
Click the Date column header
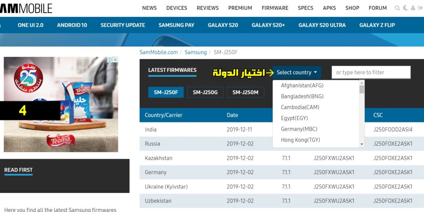point(232,115)
